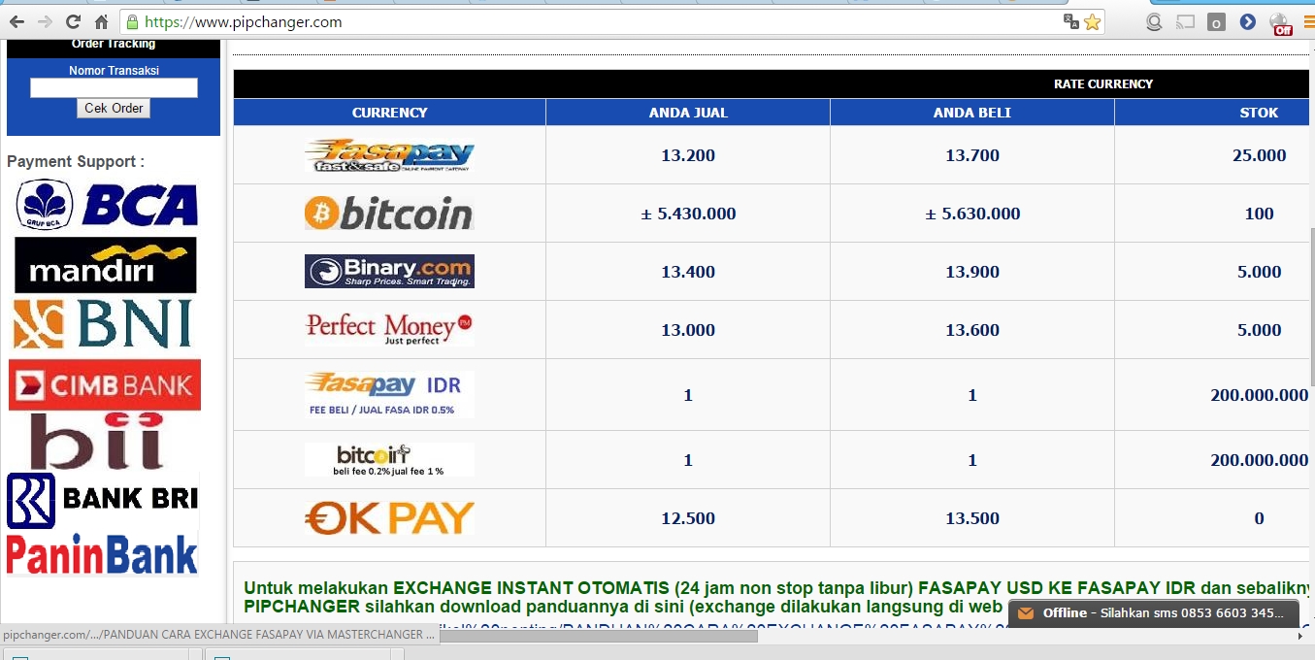Viewport: 1315px width, 660px height.
Task: Click the BCA bank logo
Action: pos(107,205)
